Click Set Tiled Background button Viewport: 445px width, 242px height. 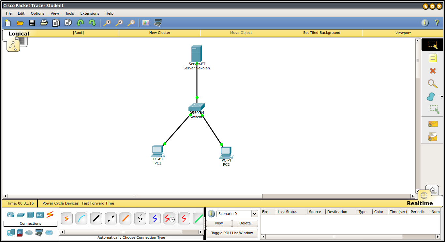pos(322,33)
